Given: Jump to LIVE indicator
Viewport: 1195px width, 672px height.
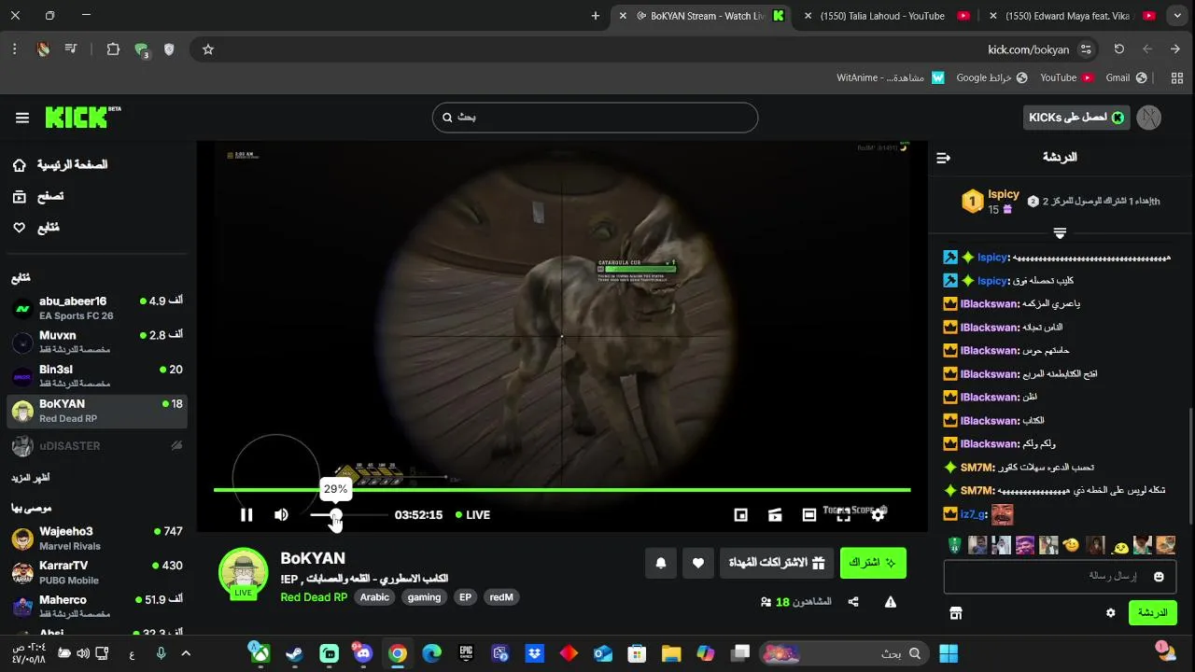Looking at the screenshot, I should pos(472,515).
